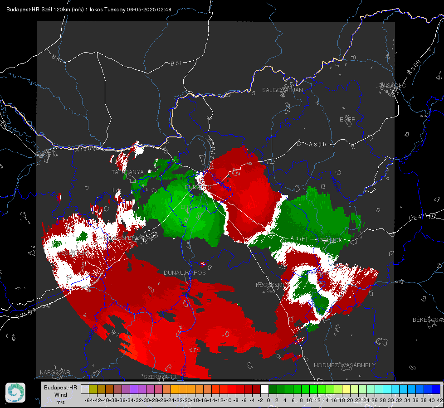Click the ÉRD town label
Image resolution: width=444 pixels, height=408 pixels.
pyautogui.click(x=185, y=207)
